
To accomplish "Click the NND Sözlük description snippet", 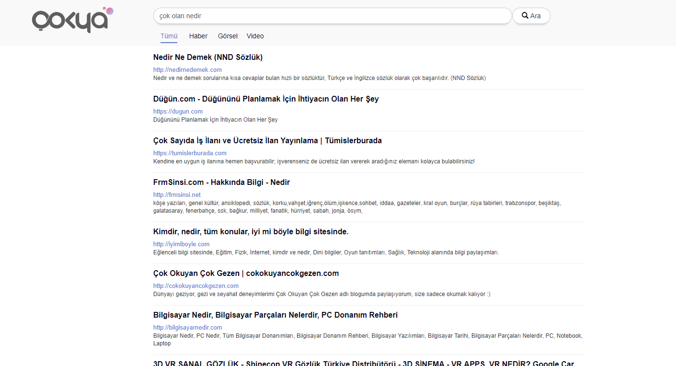I will pos(320,78).
